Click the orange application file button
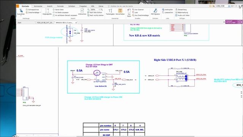This screenshot has width=243, height=137. pos(17,6)
